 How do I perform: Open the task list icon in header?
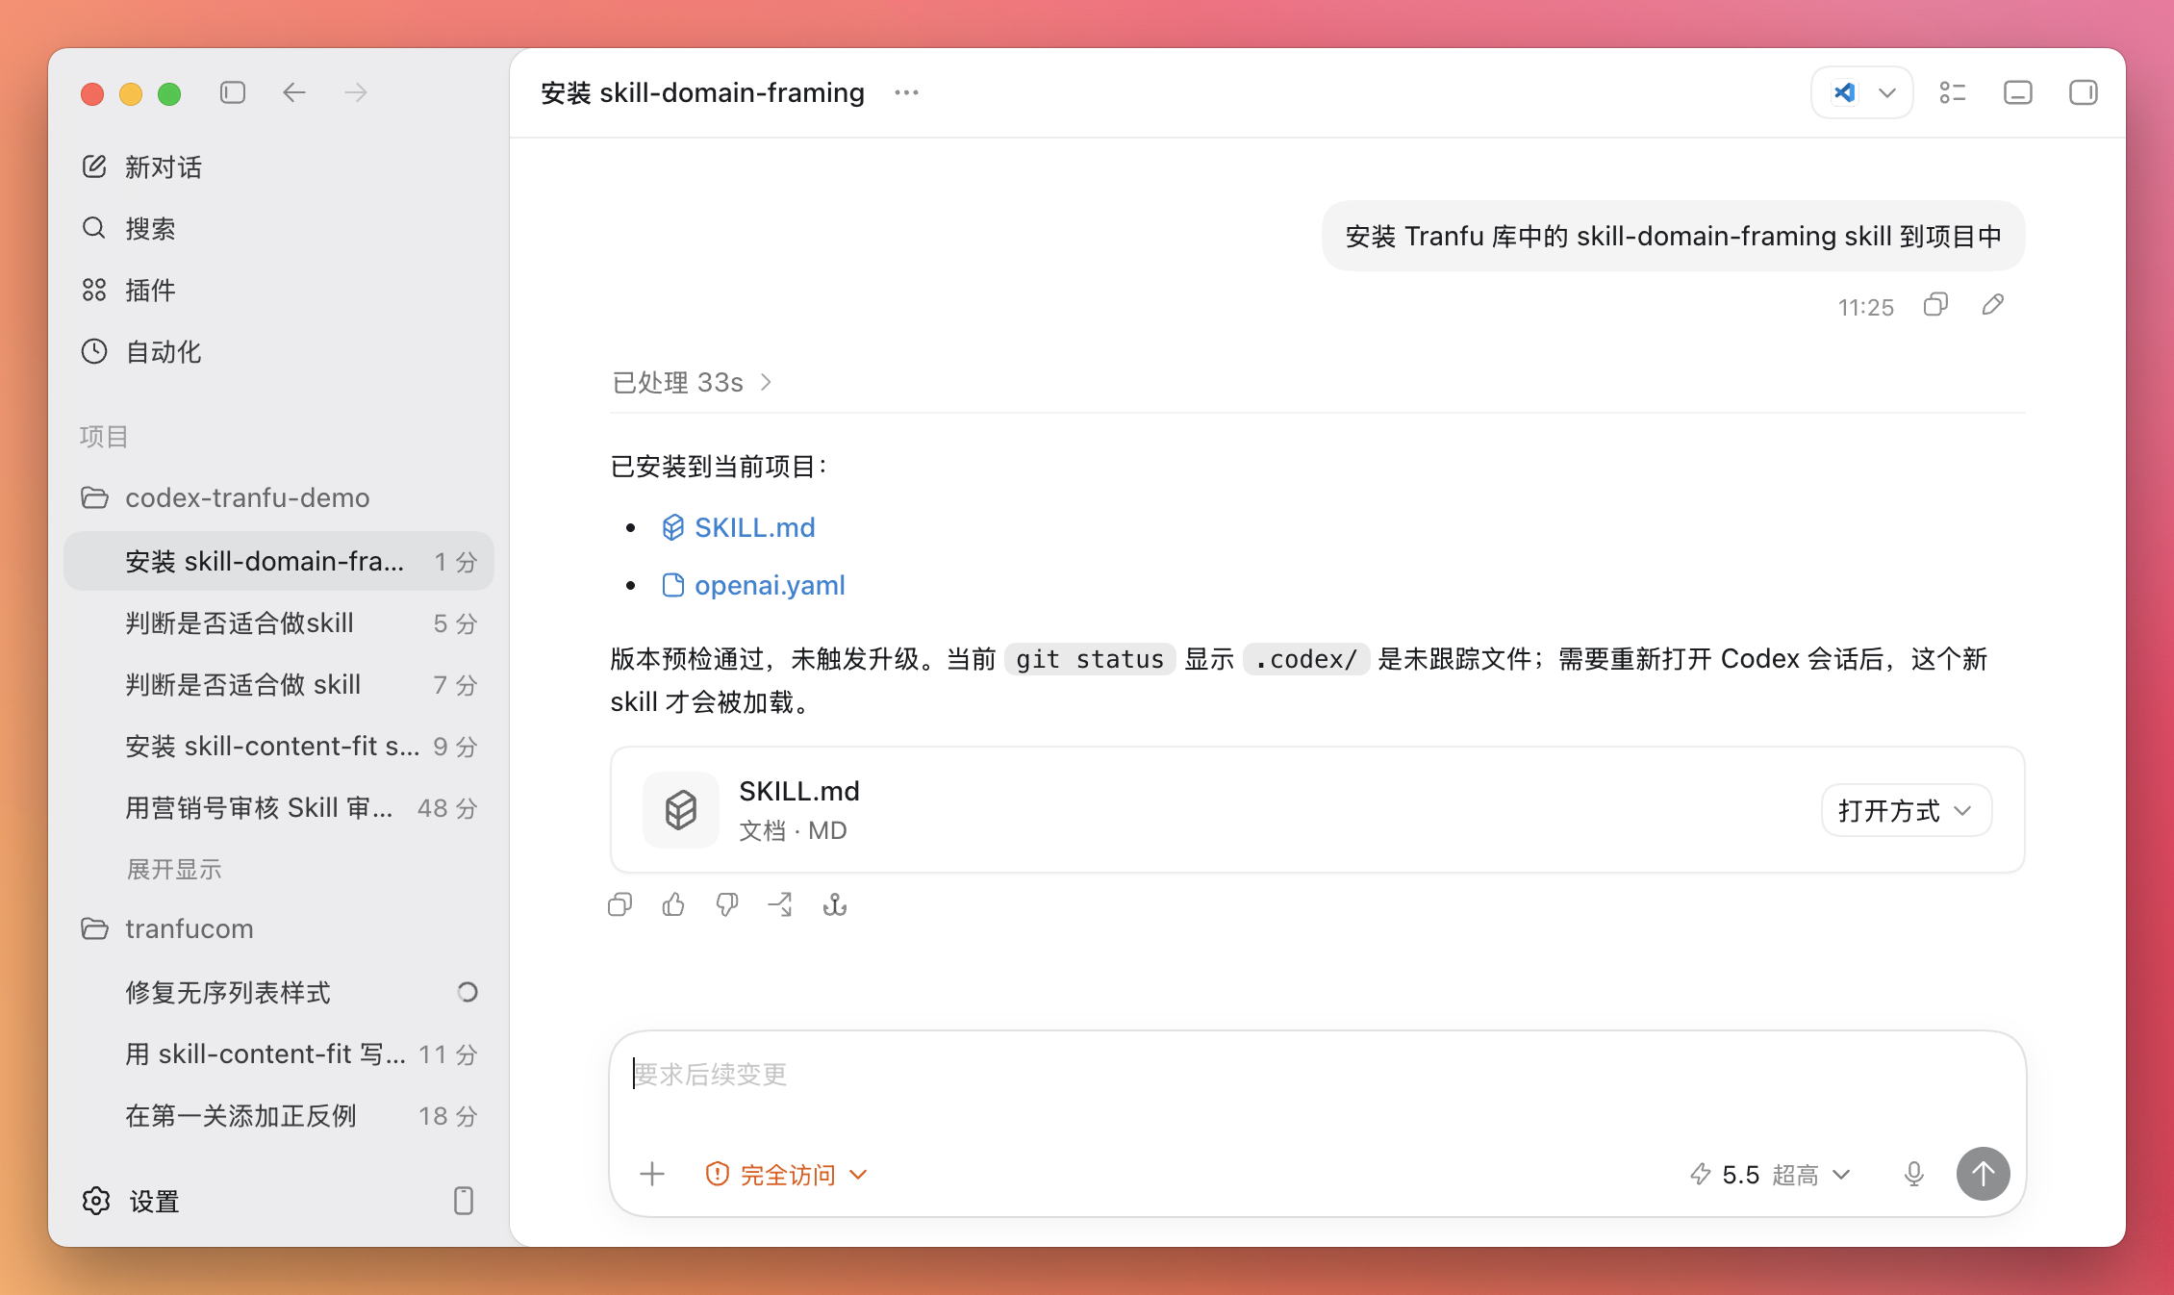pos(1953,92)
